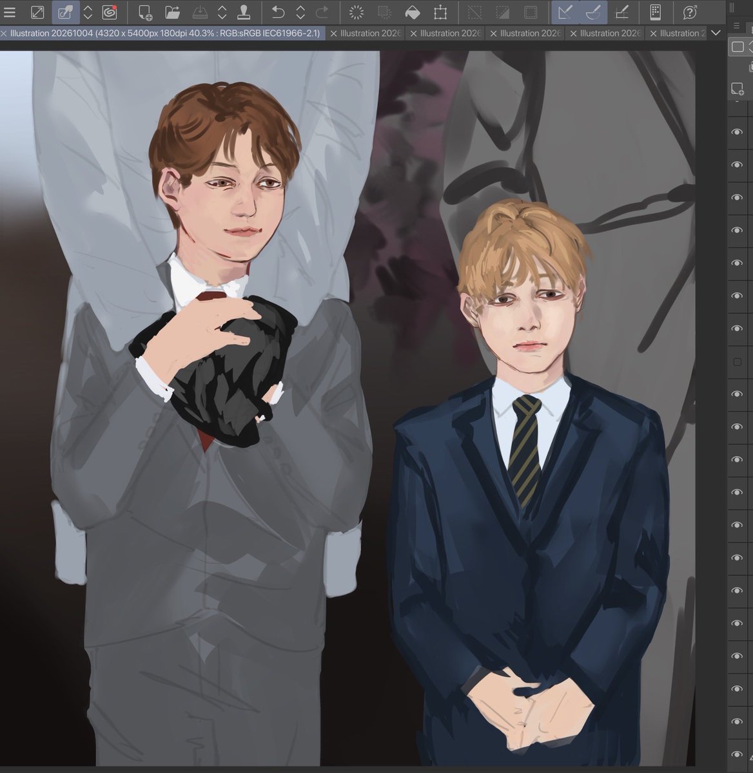Save the current illustration
Viewport: 753px width, 773px height.
click(x=200, y=12)
